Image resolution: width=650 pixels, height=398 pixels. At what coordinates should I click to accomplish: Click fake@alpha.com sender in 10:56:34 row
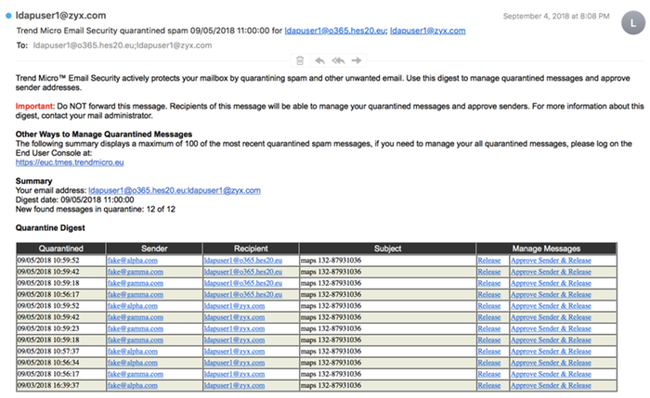132,362
